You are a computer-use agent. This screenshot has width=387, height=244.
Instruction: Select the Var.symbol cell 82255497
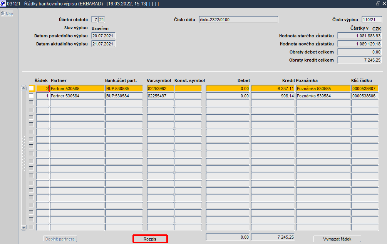pyautogui.click(x=160, y=96)
